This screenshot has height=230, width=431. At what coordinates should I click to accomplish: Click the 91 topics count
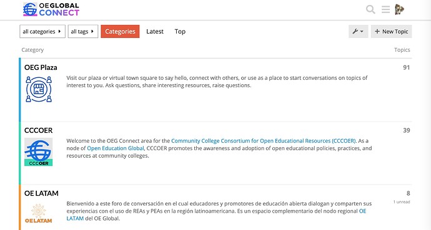coord(406,67)
